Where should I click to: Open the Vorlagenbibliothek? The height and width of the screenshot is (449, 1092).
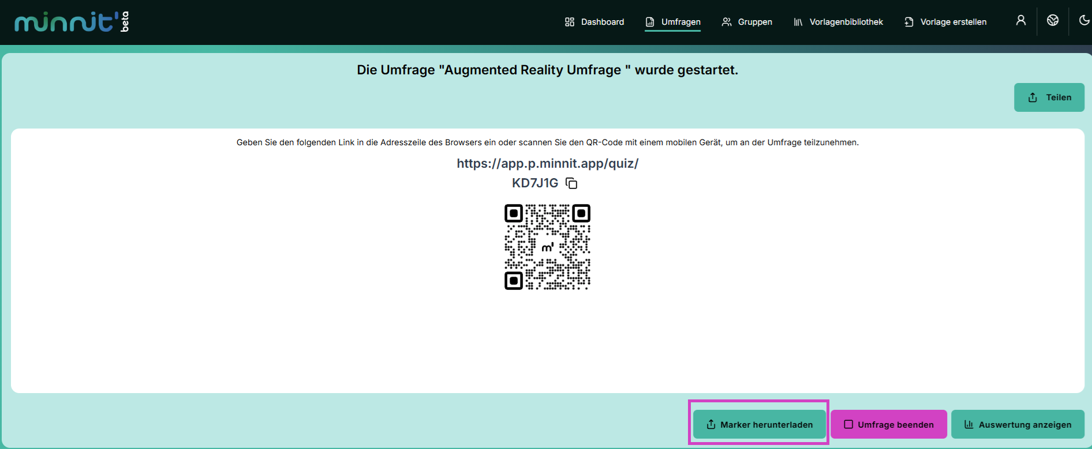[838, 22]
